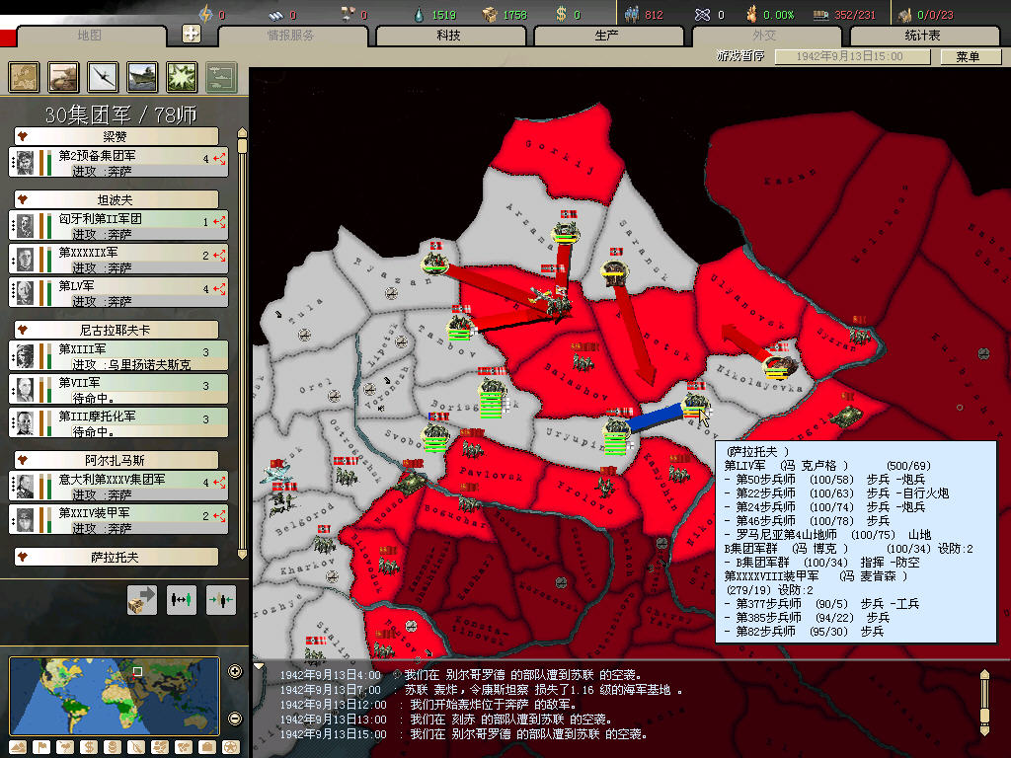Image resolution: width=1011 pixels, height=758 pixels.
Task: Click the province map overview icon
Action: tap(24, 77)
